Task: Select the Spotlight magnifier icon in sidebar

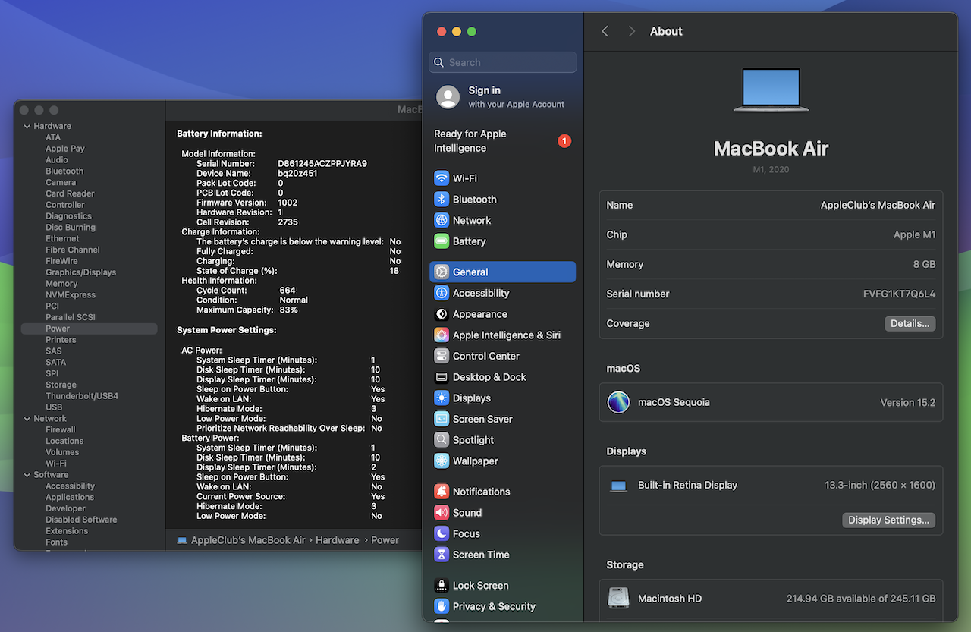Action: pyautogui.click(x=442, y=440)
